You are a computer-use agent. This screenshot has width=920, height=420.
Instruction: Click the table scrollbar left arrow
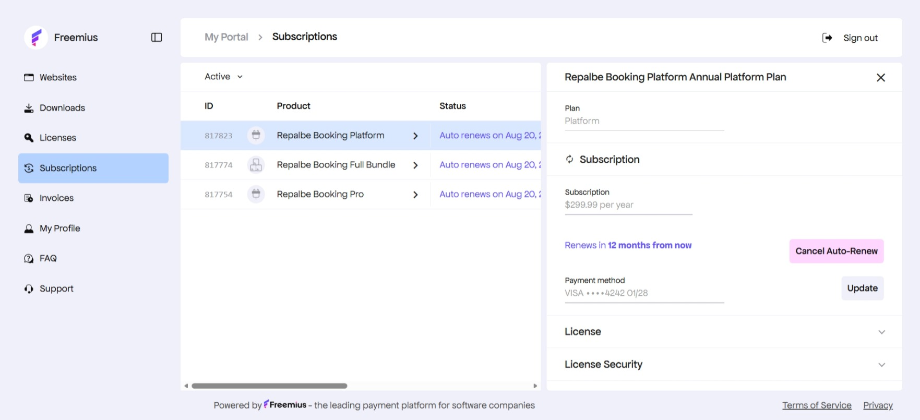186,386
